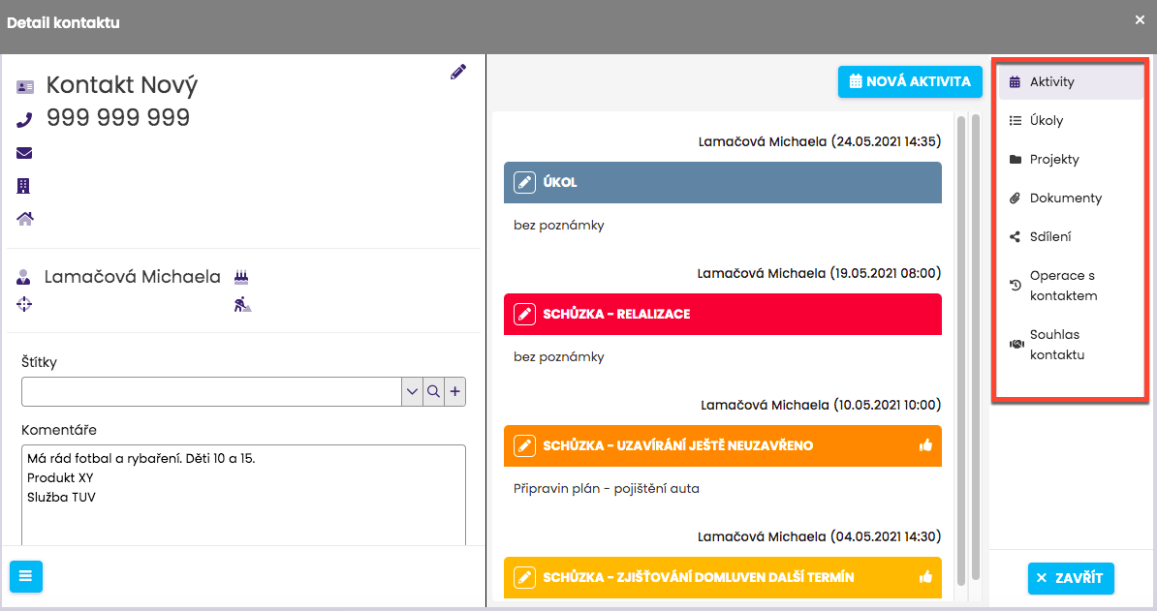Open Dokumenty in the side menu
1157x611 pixels.
pos(1065,199)
